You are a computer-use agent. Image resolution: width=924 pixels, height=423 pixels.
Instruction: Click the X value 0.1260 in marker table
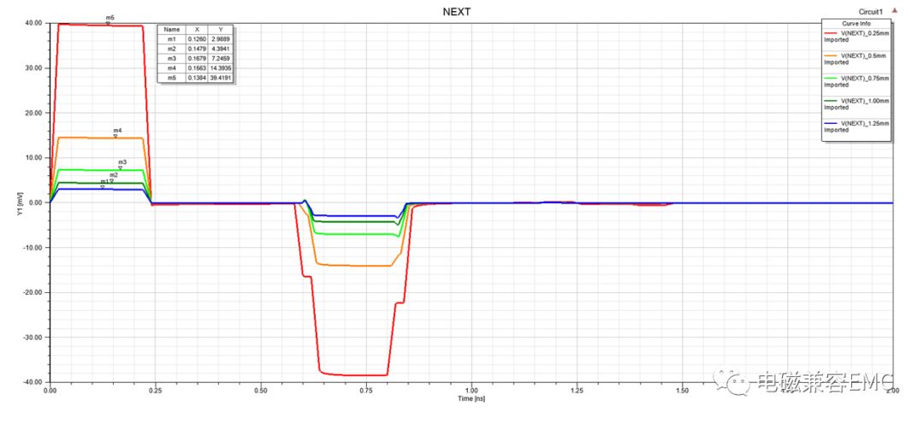click(x=197, y=38)
